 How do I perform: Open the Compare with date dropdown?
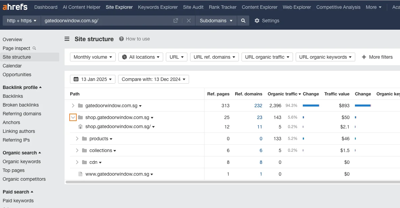(153, 79)
